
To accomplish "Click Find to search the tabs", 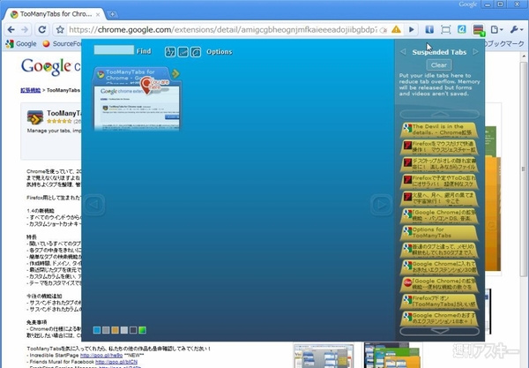I will pos(144,51).
